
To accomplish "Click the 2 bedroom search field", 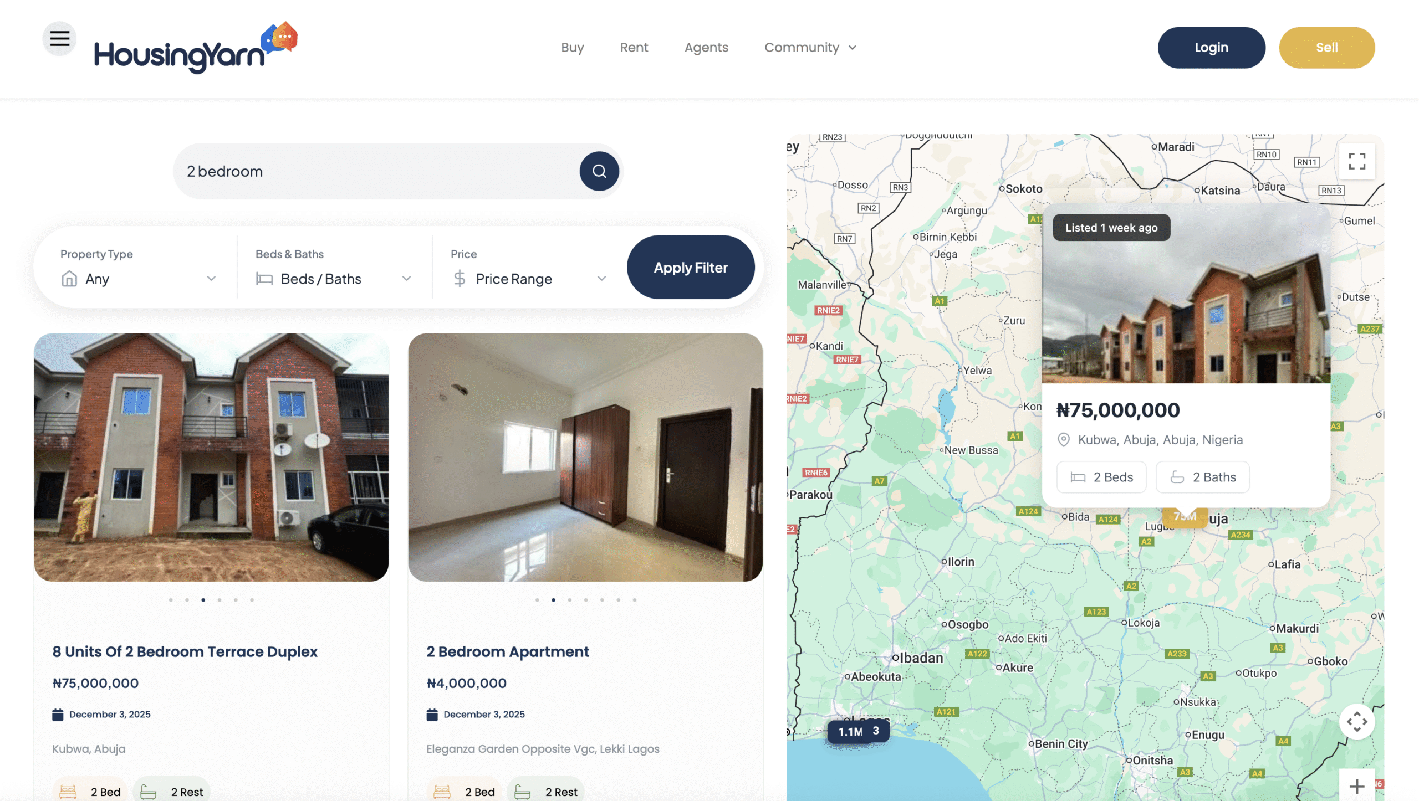I will (x=377, y=171).
